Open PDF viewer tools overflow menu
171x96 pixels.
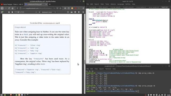pyautogui.click(x=83, y=12)
